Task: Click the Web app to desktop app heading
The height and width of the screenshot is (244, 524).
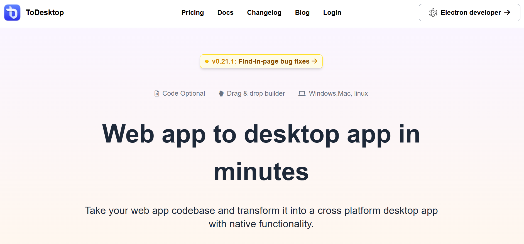Action: pyautogui.click(x=261, y=153)
